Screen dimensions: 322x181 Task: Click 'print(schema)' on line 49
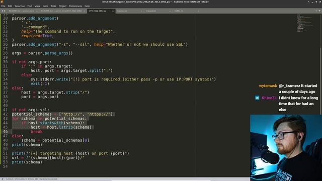click(27, 145)
